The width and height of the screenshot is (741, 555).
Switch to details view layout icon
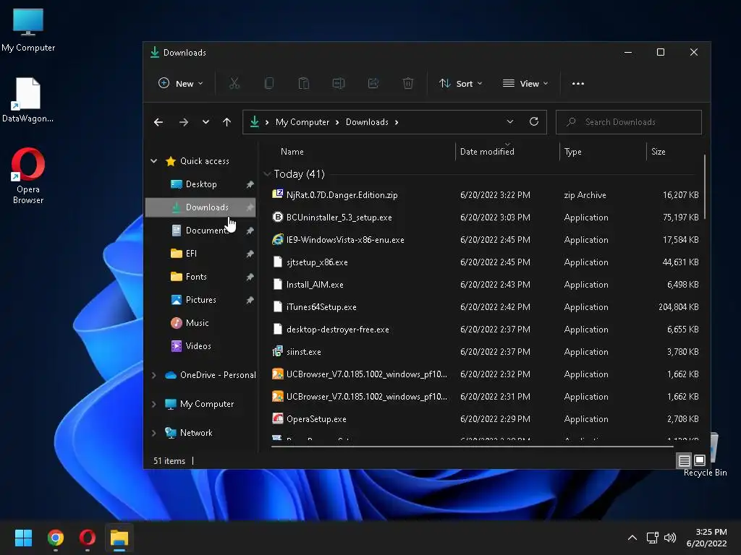click(x=684, y=460)
